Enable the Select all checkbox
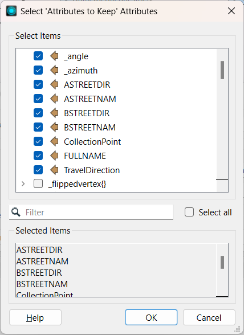 click(x=189, y=212)
